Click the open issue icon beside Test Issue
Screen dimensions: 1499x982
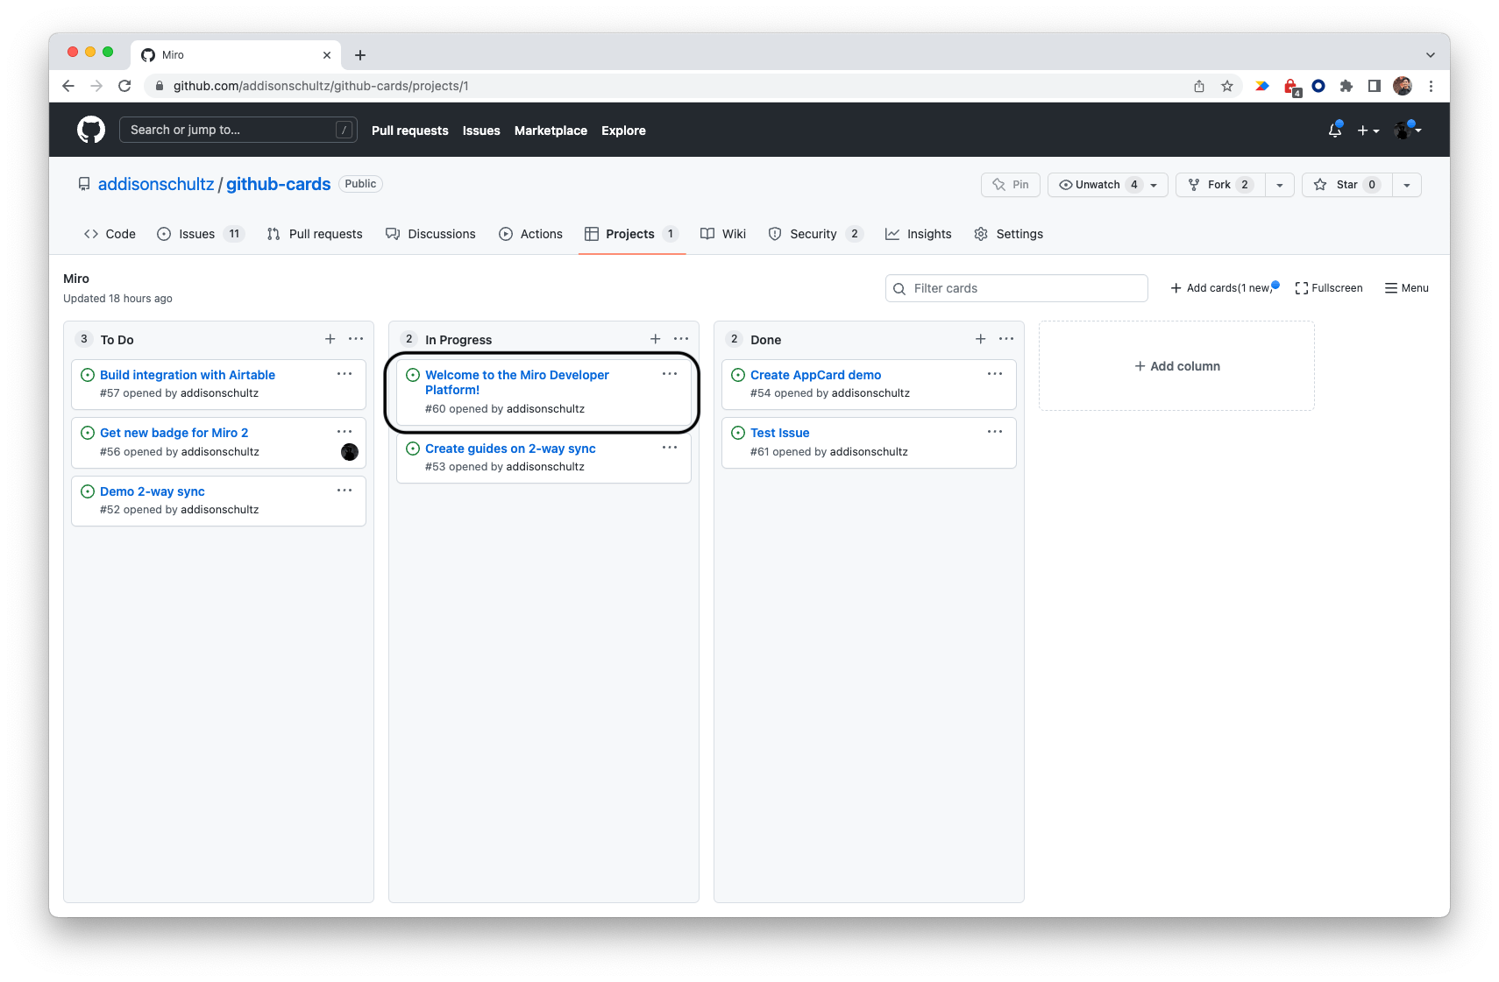click(737, 432)
